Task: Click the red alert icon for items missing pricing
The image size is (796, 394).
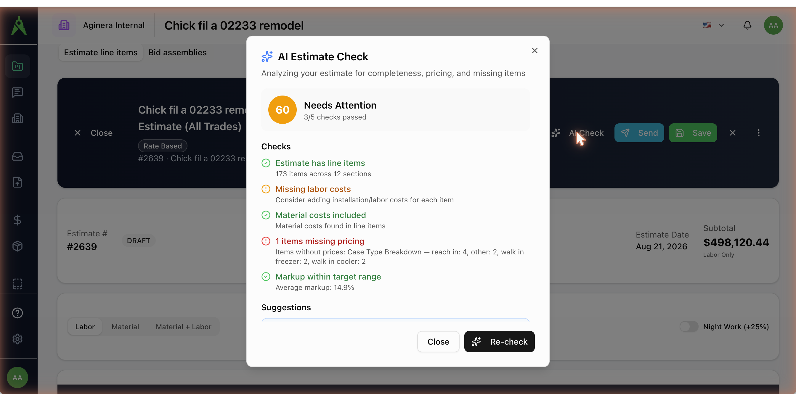Action: point(266,241)
